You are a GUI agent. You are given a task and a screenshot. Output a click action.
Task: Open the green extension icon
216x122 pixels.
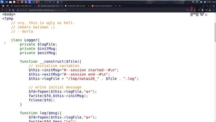[199, 10]
